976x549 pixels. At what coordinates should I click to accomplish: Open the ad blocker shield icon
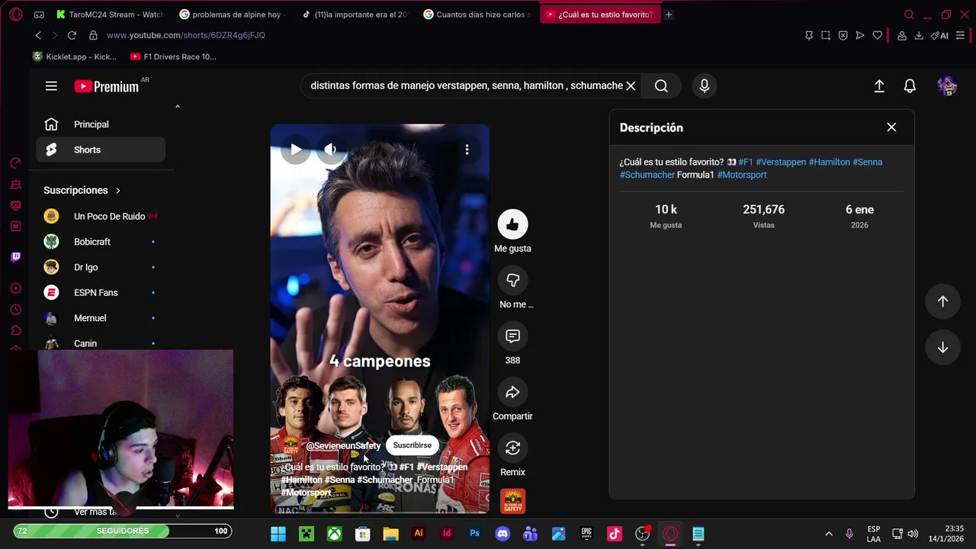pyautogui.click(x=843, y=35)
